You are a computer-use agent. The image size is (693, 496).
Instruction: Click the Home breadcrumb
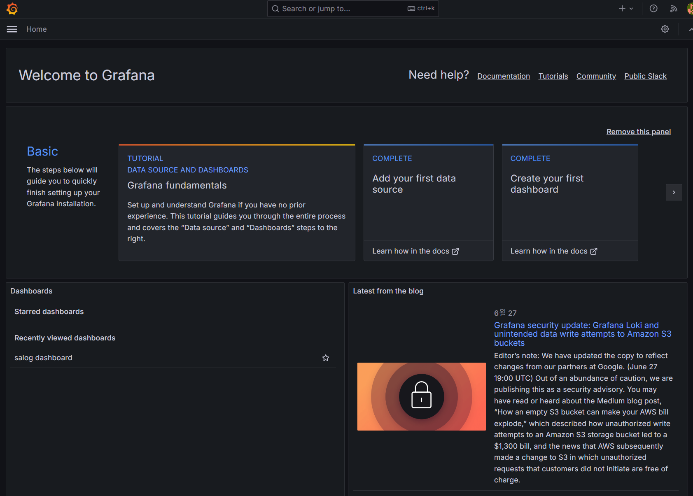pyautogui.click(x=37, y=29)
